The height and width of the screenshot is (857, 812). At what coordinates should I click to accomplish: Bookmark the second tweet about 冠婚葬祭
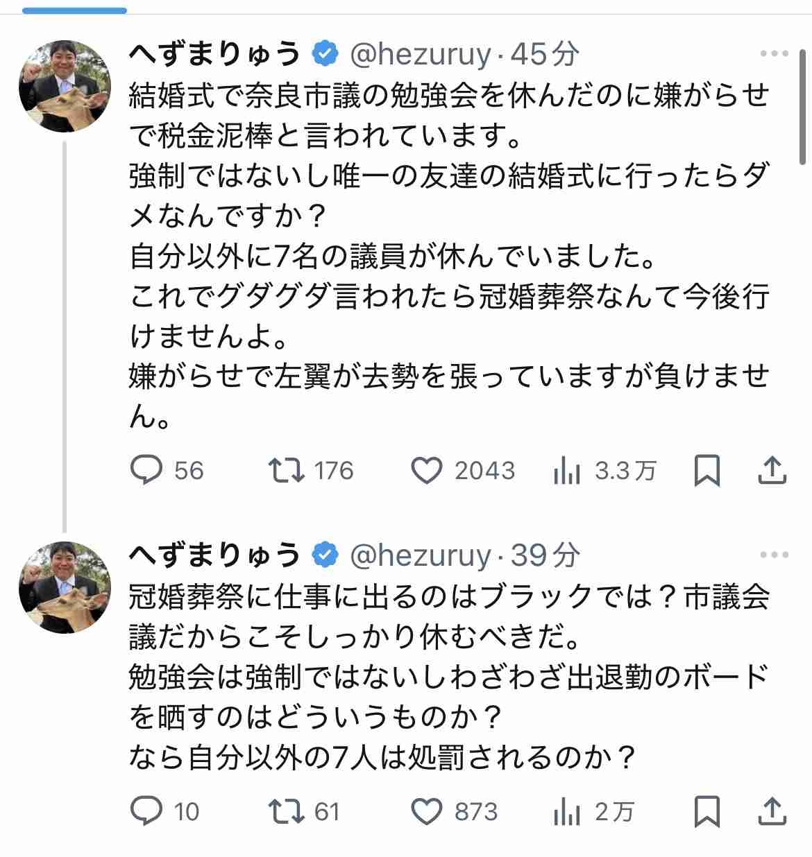[x=707, y=811]
